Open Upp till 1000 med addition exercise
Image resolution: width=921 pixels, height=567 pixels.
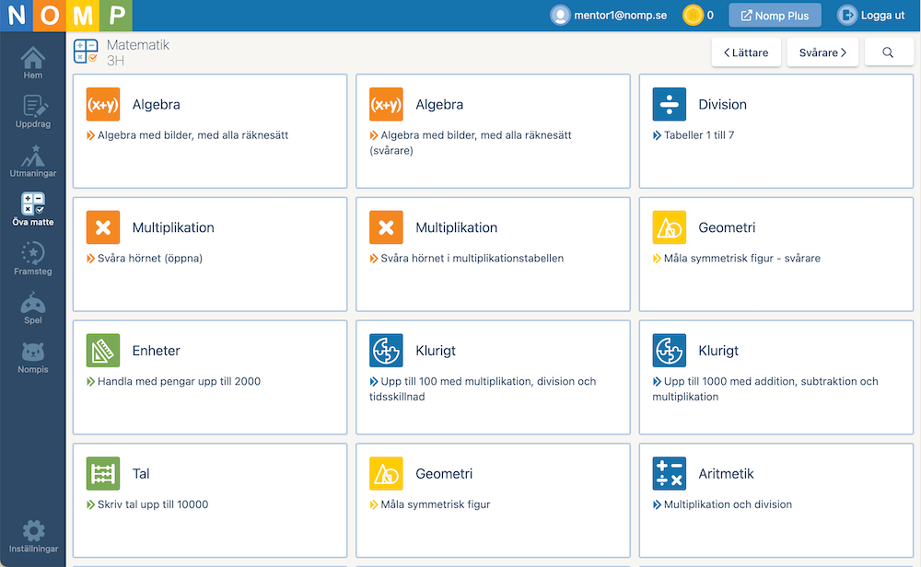click(765, 389)
